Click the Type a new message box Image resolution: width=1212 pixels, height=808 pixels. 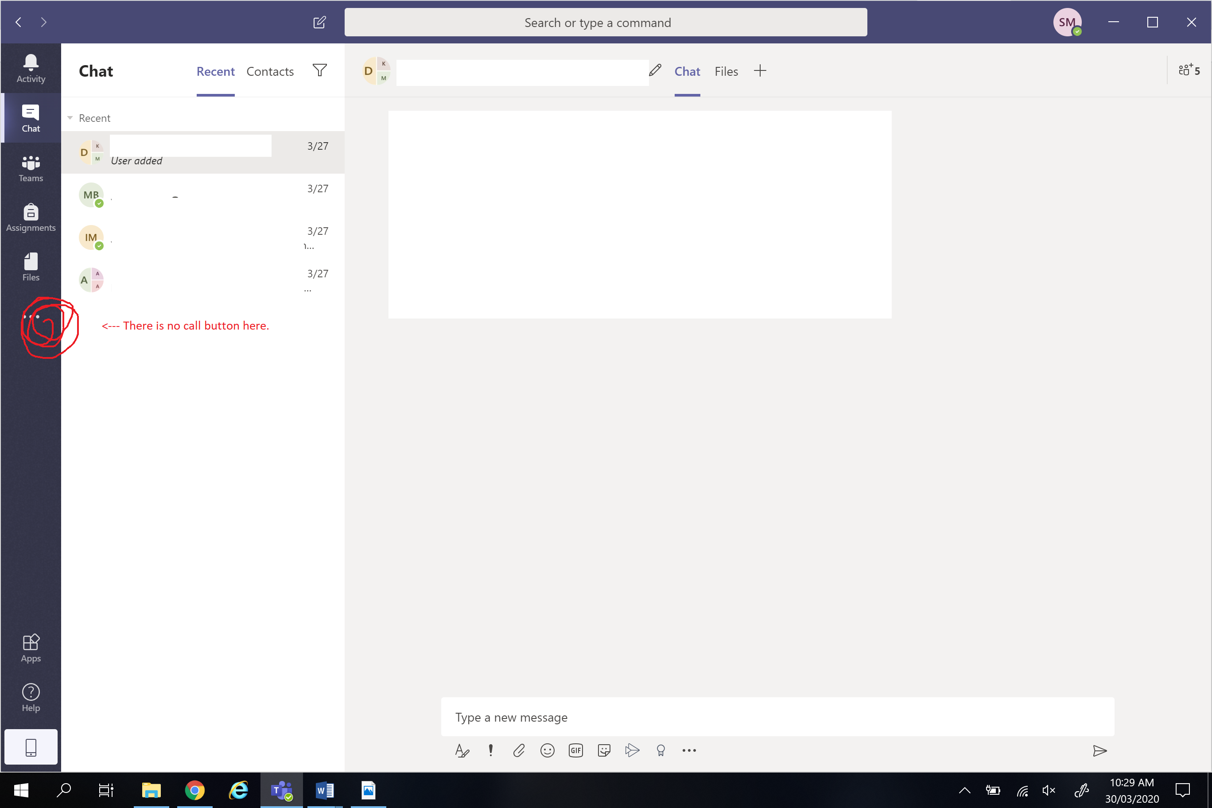tap(777, 717)
